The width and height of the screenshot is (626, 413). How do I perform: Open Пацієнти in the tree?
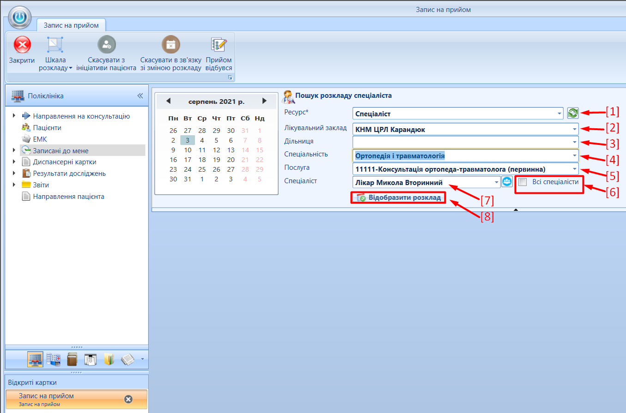tap(47, 128)
